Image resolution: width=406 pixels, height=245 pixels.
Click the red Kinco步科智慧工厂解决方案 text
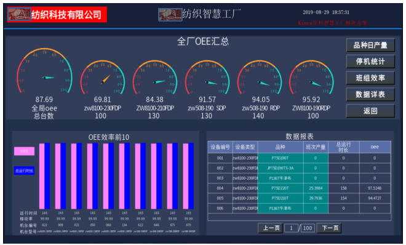tap(332, 23)
